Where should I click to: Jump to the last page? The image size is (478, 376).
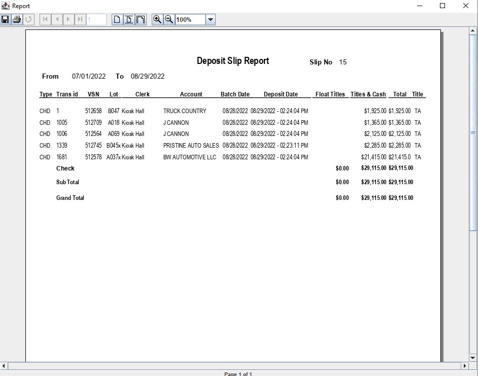click(x=80, y=20)
